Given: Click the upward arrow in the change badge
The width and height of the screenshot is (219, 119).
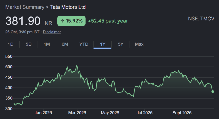Looking at the screenshot, I should (62, 21).
